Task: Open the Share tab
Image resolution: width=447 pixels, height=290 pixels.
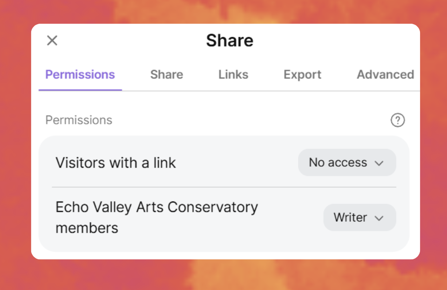Action: [166, 74]
